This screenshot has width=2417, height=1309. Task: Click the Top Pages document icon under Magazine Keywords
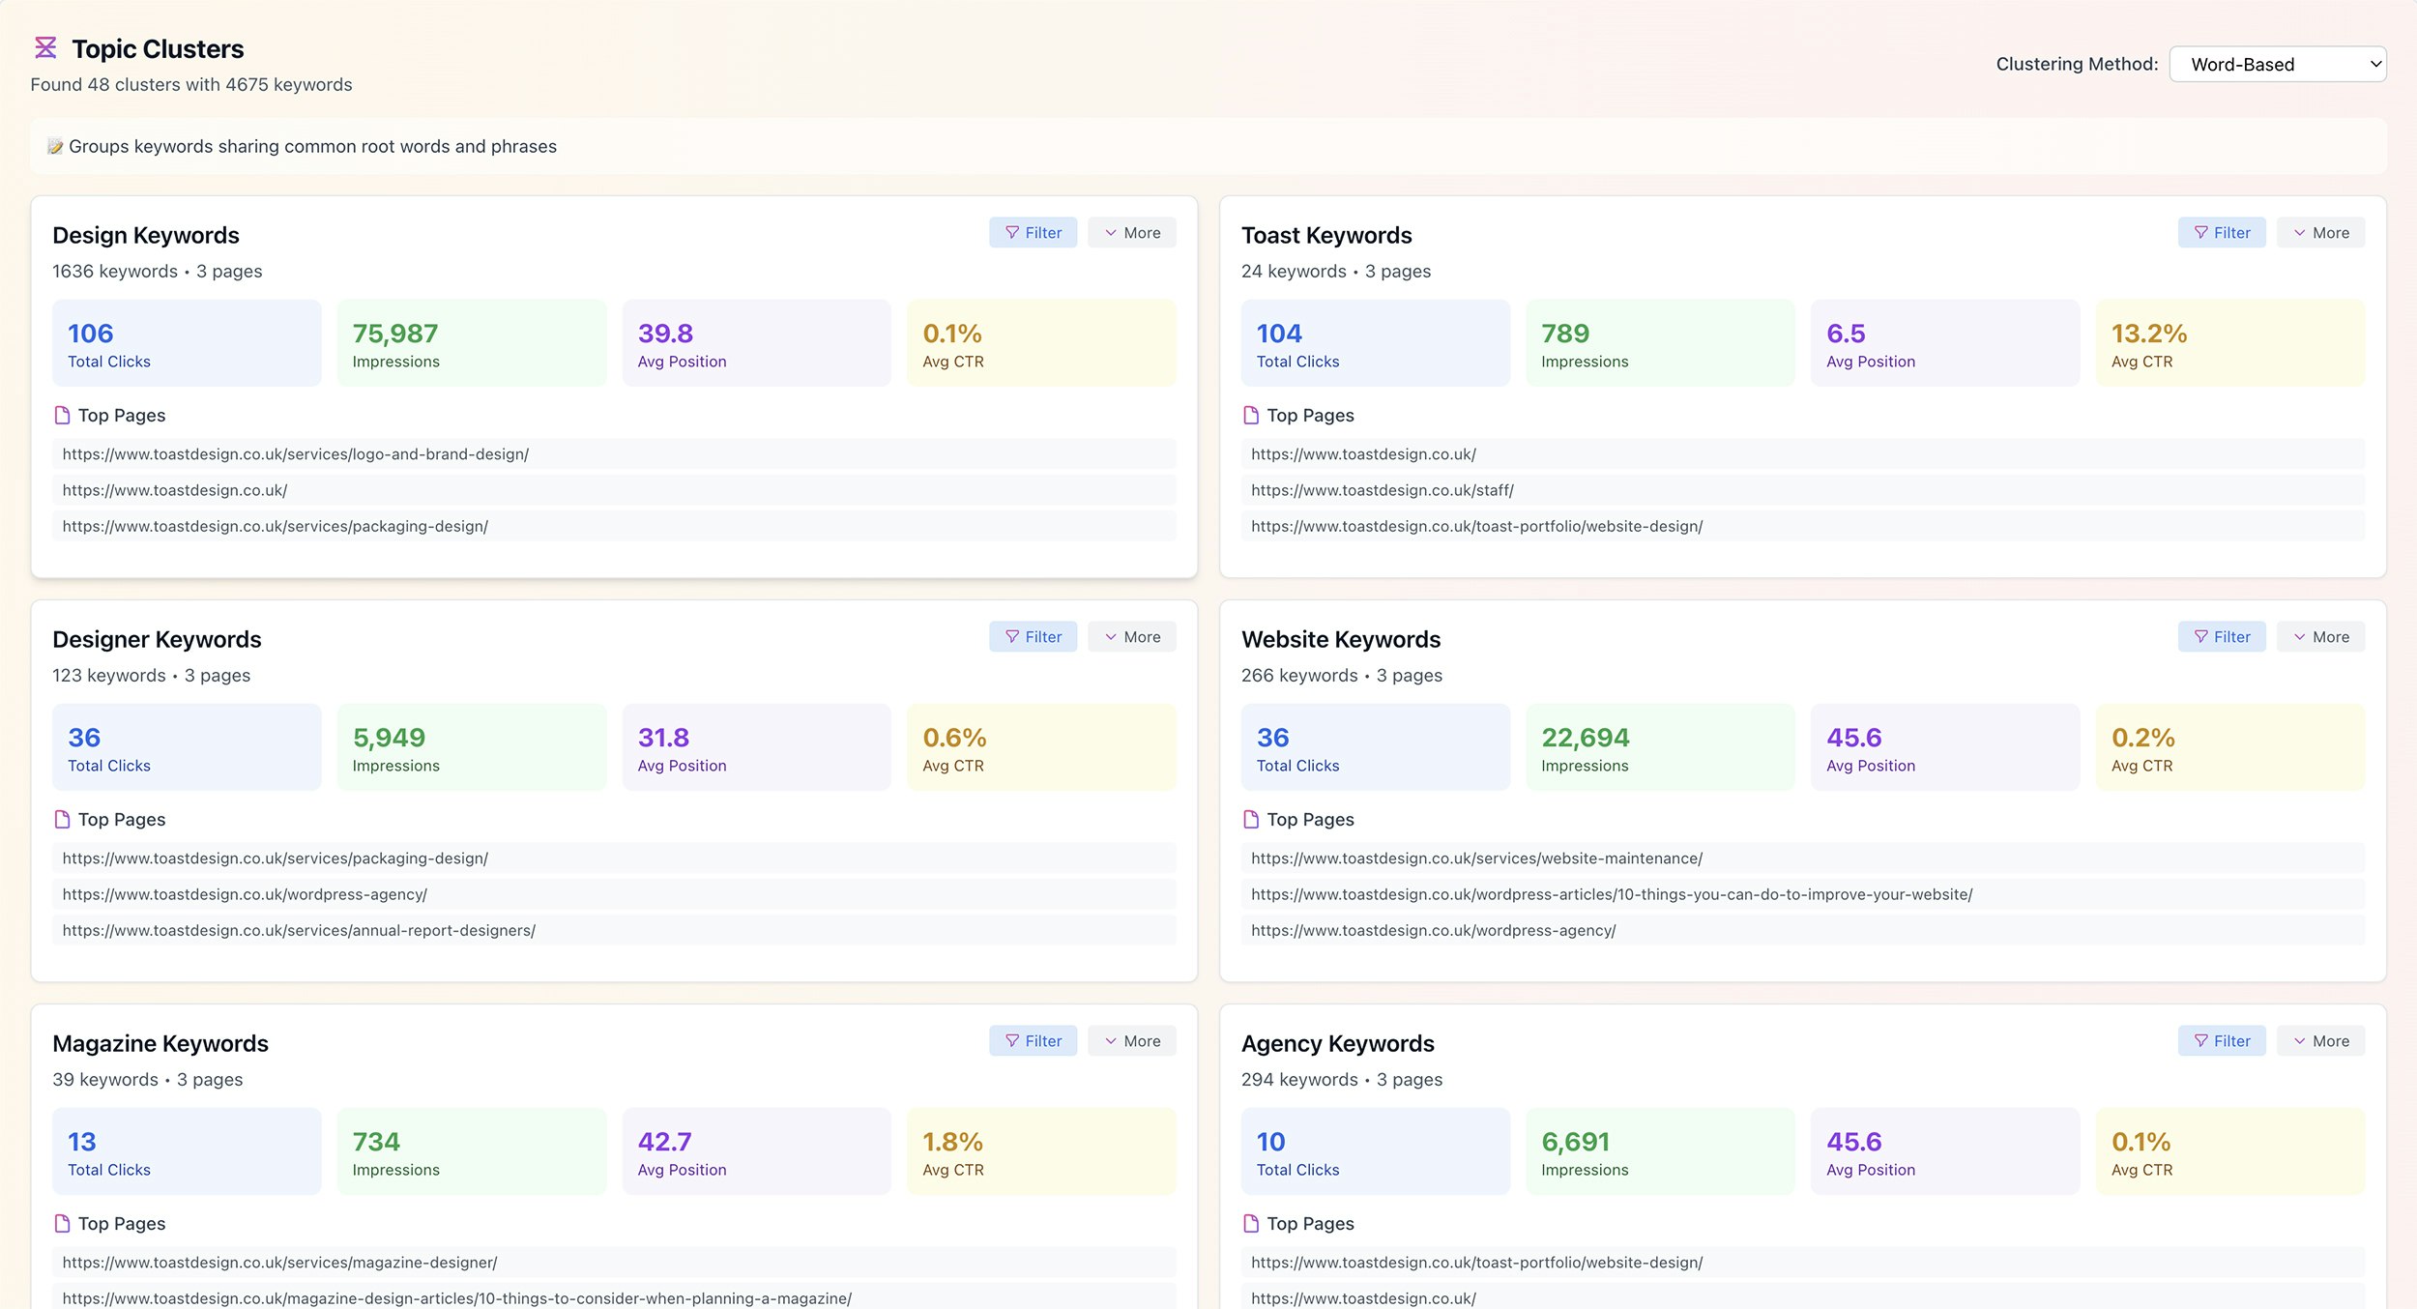pyautogui.click(x=62, y=1223)
